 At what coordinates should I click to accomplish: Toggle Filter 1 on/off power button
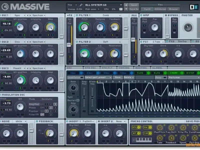tap(77, 15)
